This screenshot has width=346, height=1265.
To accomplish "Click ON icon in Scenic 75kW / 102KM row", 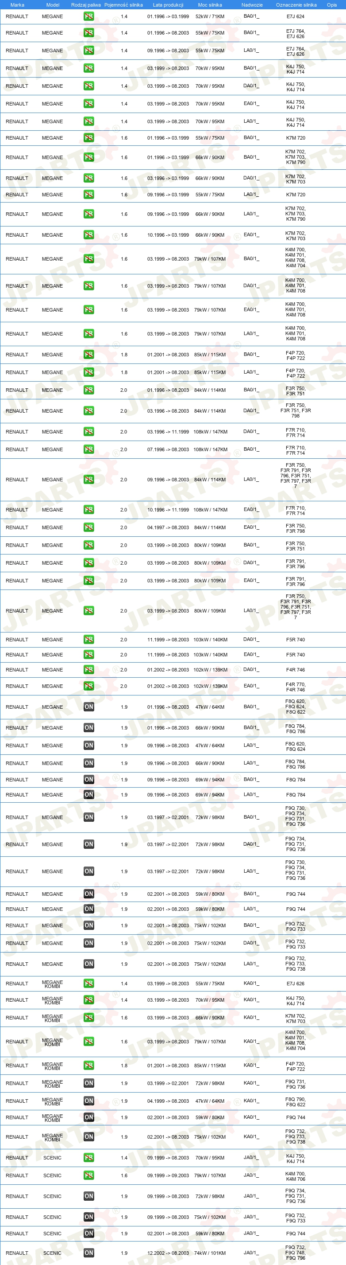I will coord(88,1218).
